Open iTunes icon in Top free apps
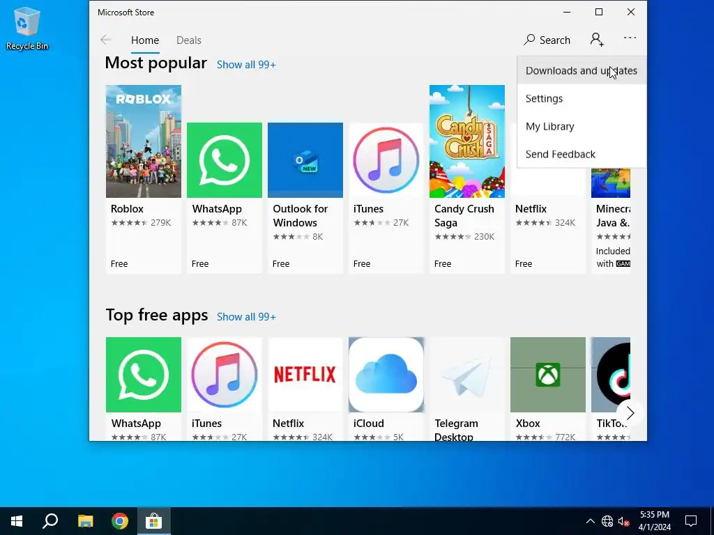This screenshot has height=535, width=714. coord(225,374)
